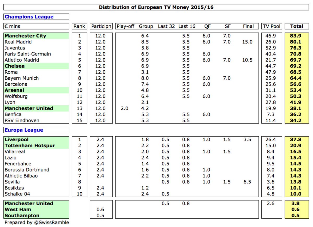Click the Manchester City team cell
The image size is (313, 227).
[36, 36]
